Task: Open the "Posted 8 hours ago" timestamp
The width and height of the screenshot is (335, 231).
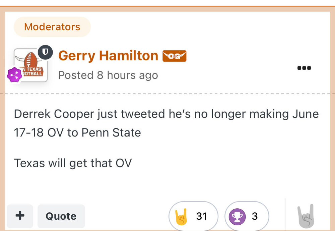Action: [x=108, y=75]
